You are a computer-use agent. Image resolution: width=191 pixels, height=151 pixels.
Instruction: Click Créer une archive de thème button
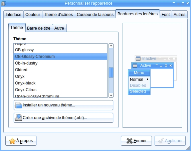tap(63, 118)
